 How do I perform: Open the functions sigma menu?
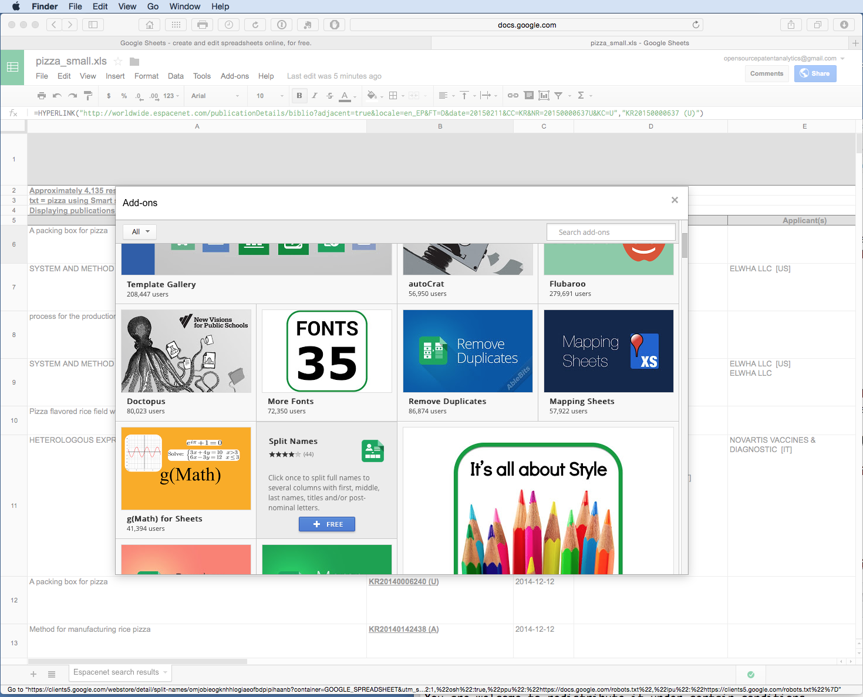(581, 96)
